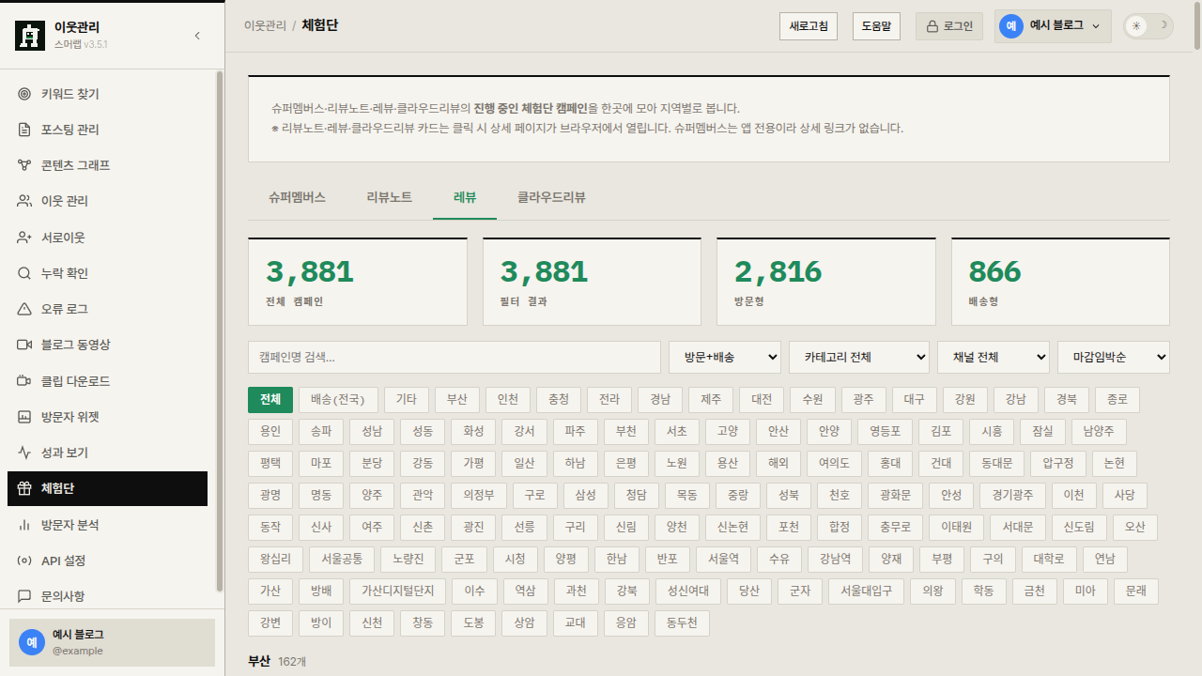Click the 로그인 button

point(949,26)
